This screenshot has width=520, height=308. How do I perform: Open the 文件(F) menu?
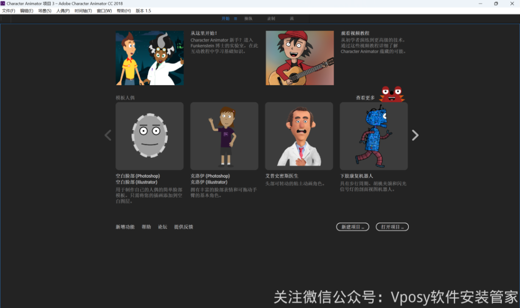(x=9, y=11)
